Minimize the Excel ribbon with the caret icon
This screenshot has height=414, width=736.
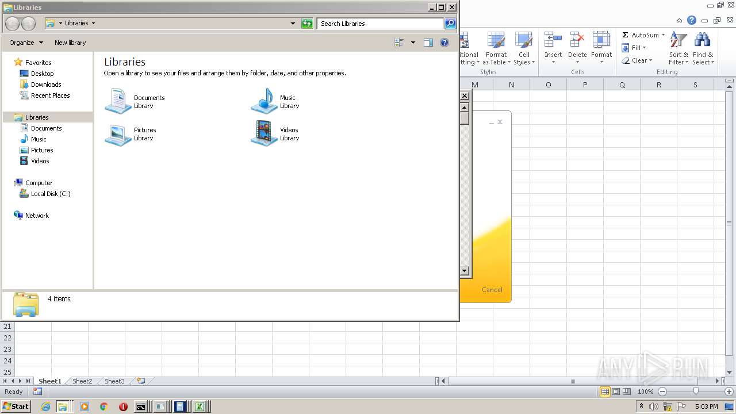click(678, 20)
